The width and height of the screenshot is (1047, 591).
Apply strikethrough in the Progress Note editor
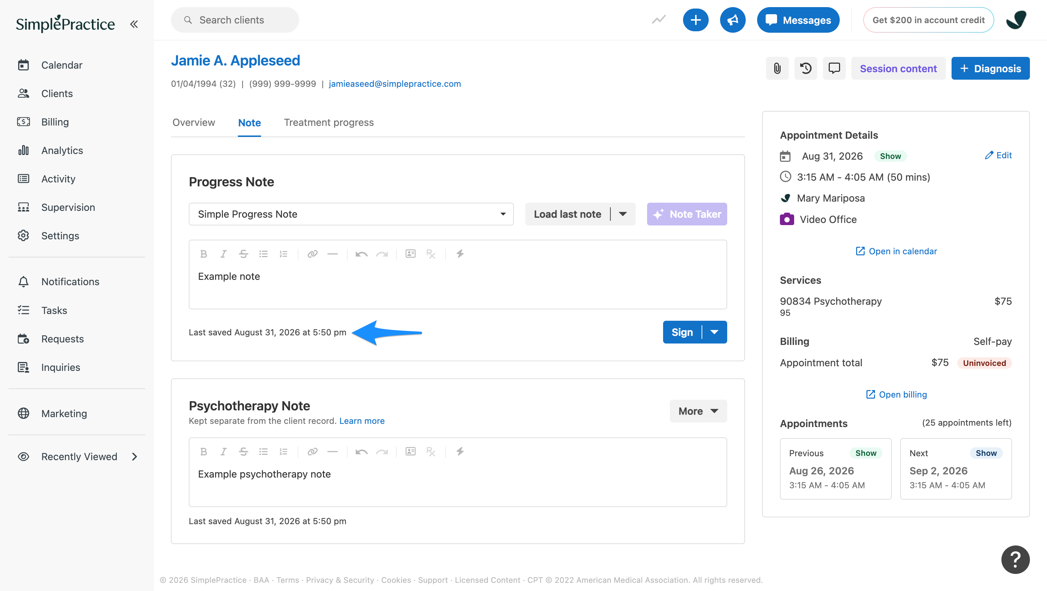[x=244, y=254]
